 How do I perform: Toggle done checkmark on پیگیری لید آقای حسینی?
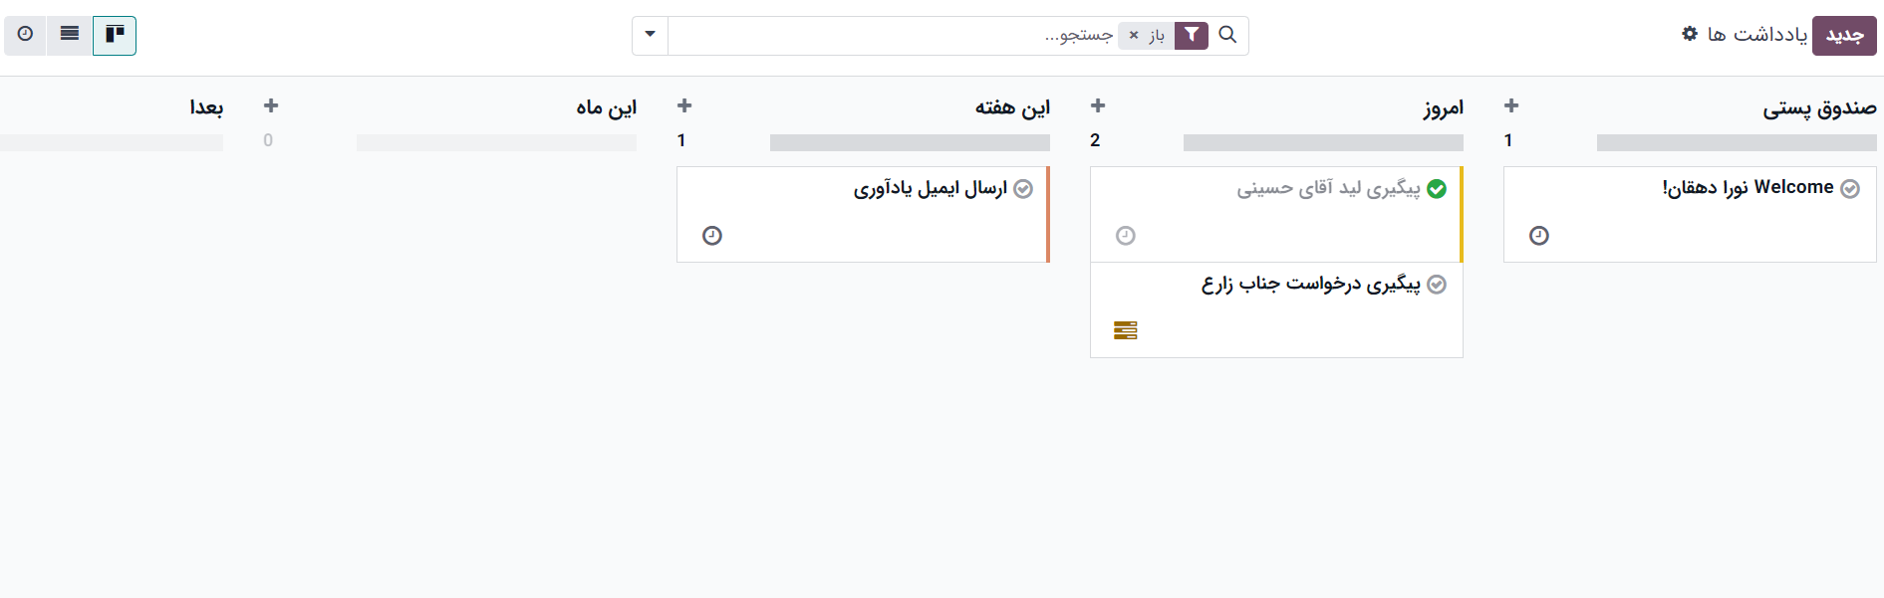(1437, 189)
